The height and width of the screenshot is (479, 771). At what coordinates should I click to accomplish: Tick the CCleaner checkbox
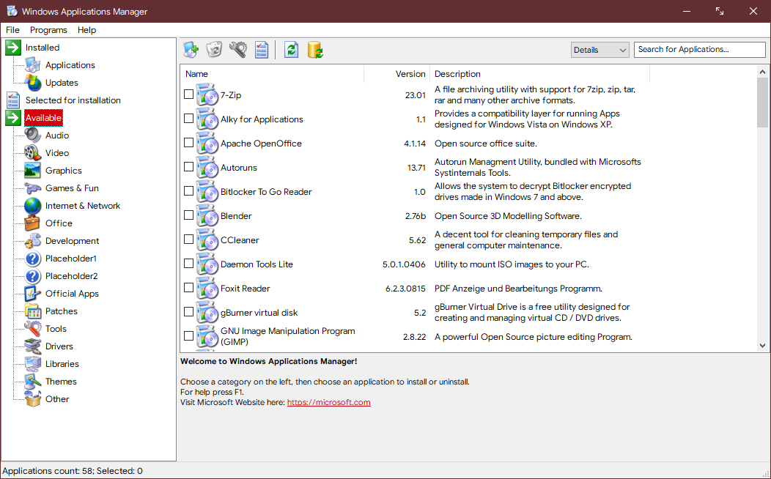188,239
